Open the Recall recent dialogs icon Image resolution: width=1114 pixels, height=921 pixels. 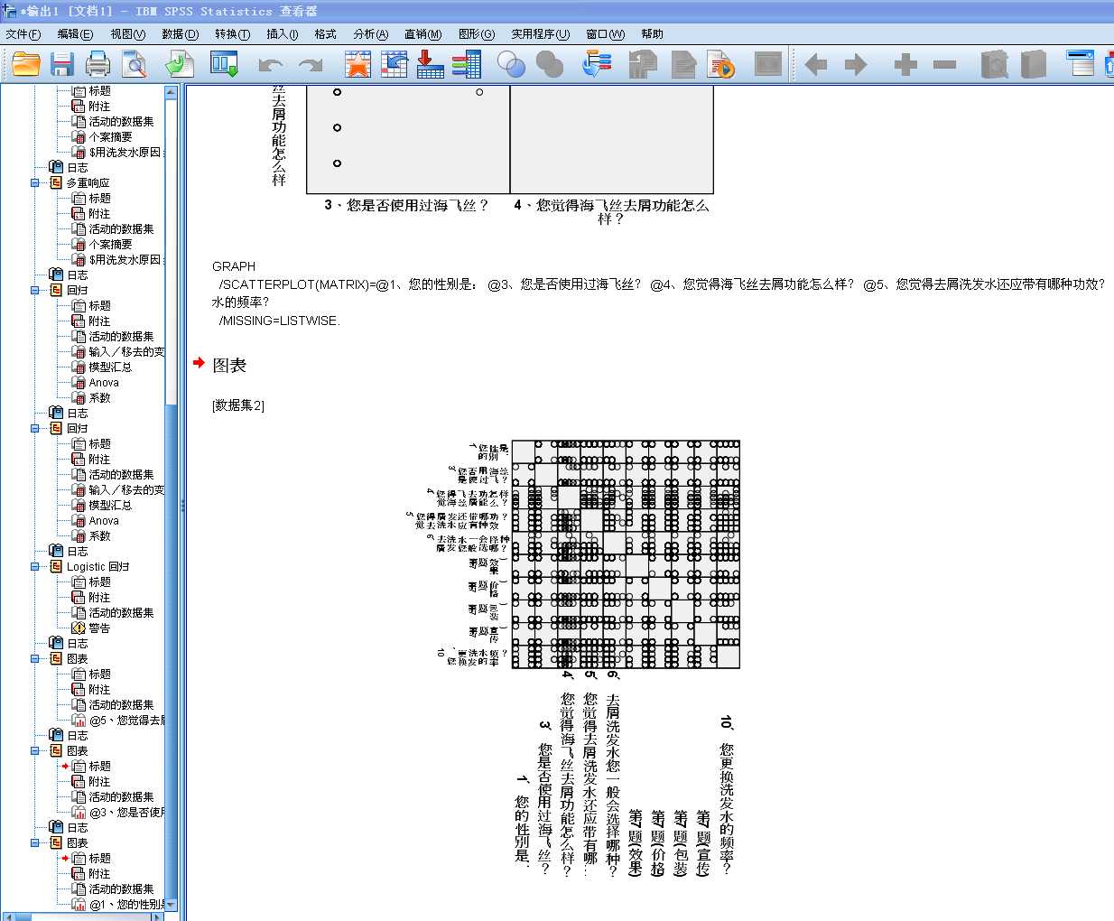point(224,64)
